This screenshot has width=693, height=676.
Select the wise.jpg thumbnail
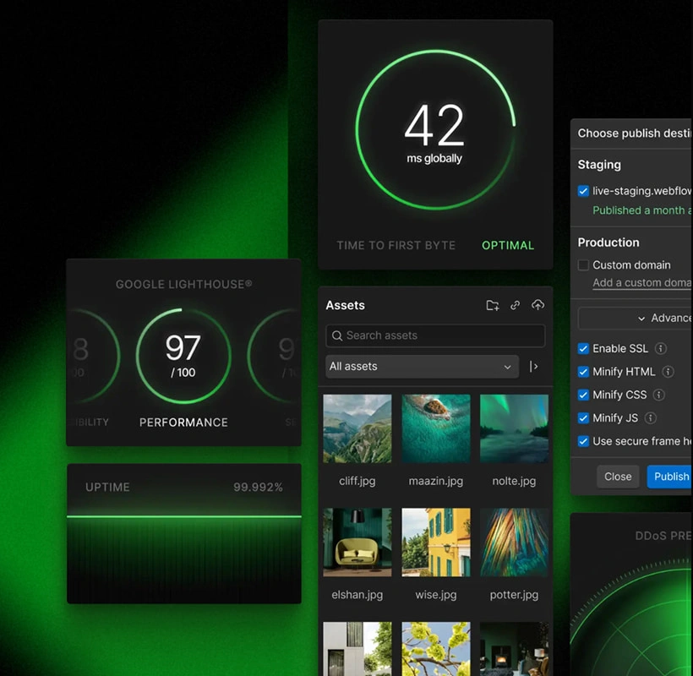[x=436, y=542]
